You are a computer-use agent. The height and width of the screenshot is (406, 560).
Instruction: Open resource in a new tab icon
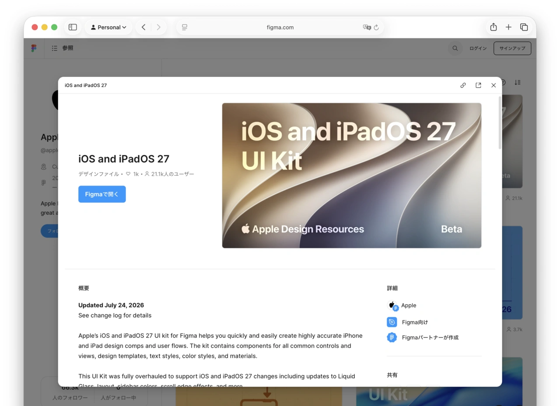[478, 85]
